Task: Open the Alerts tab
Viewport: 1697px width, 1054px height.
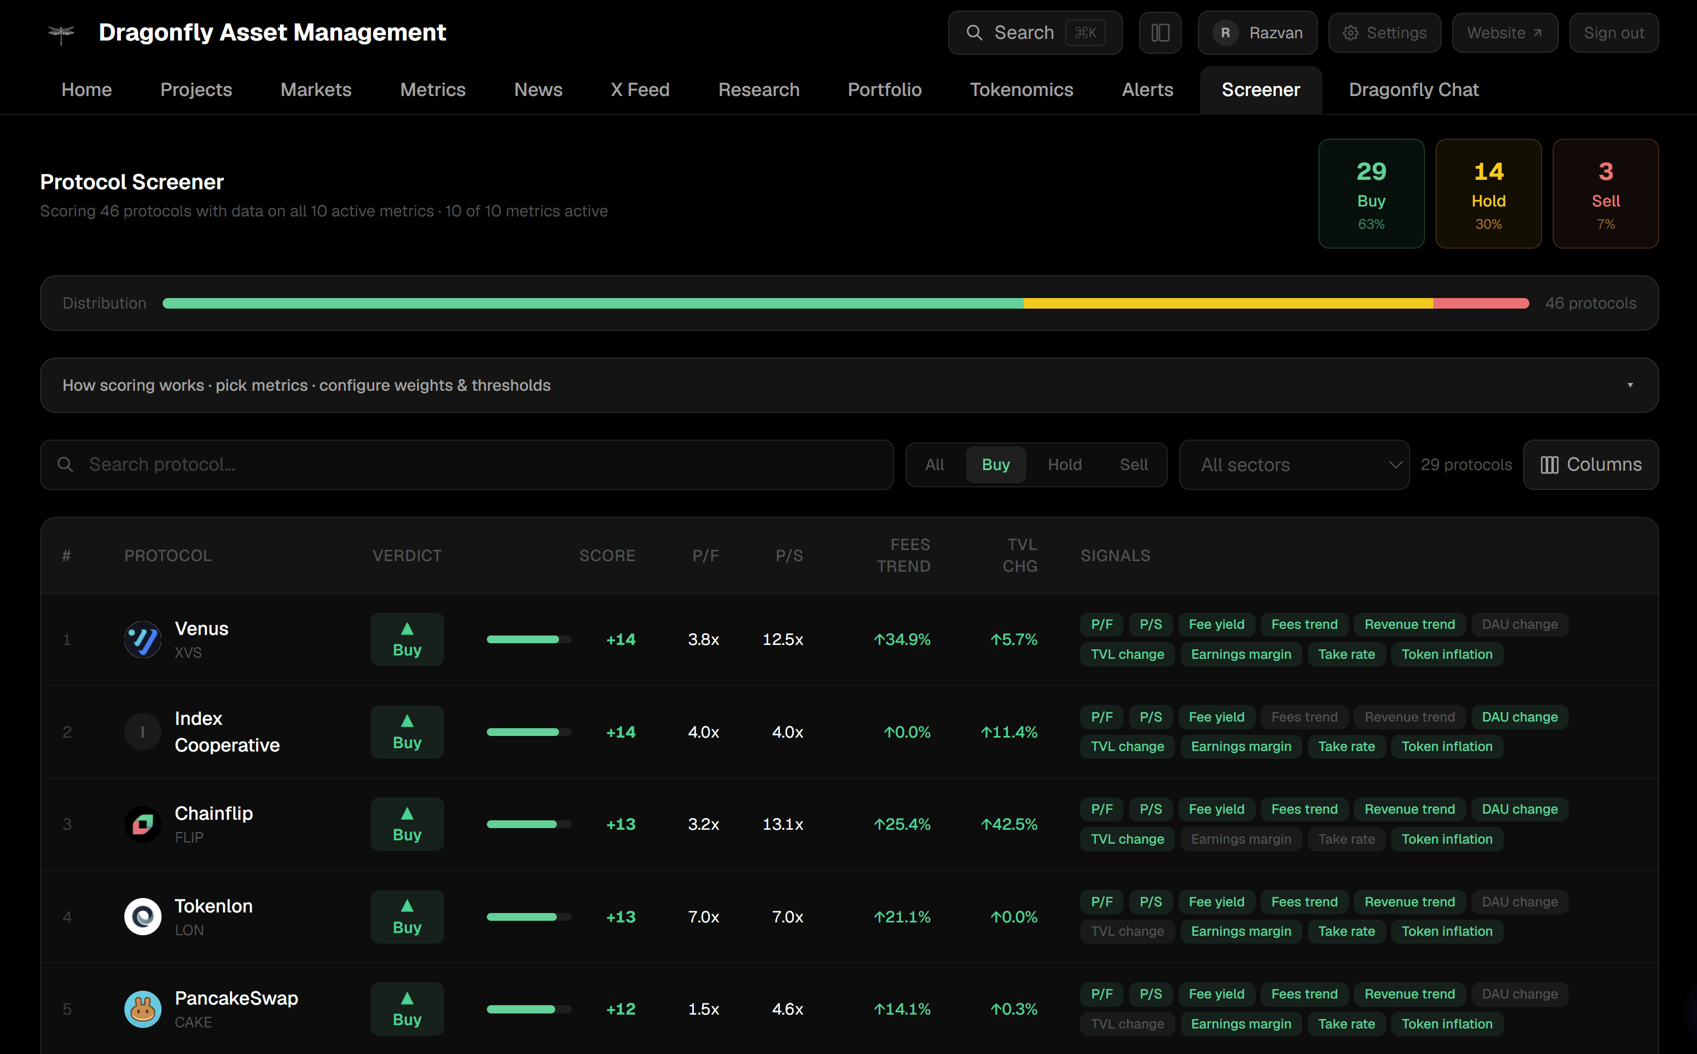Action: (1147, 90)
